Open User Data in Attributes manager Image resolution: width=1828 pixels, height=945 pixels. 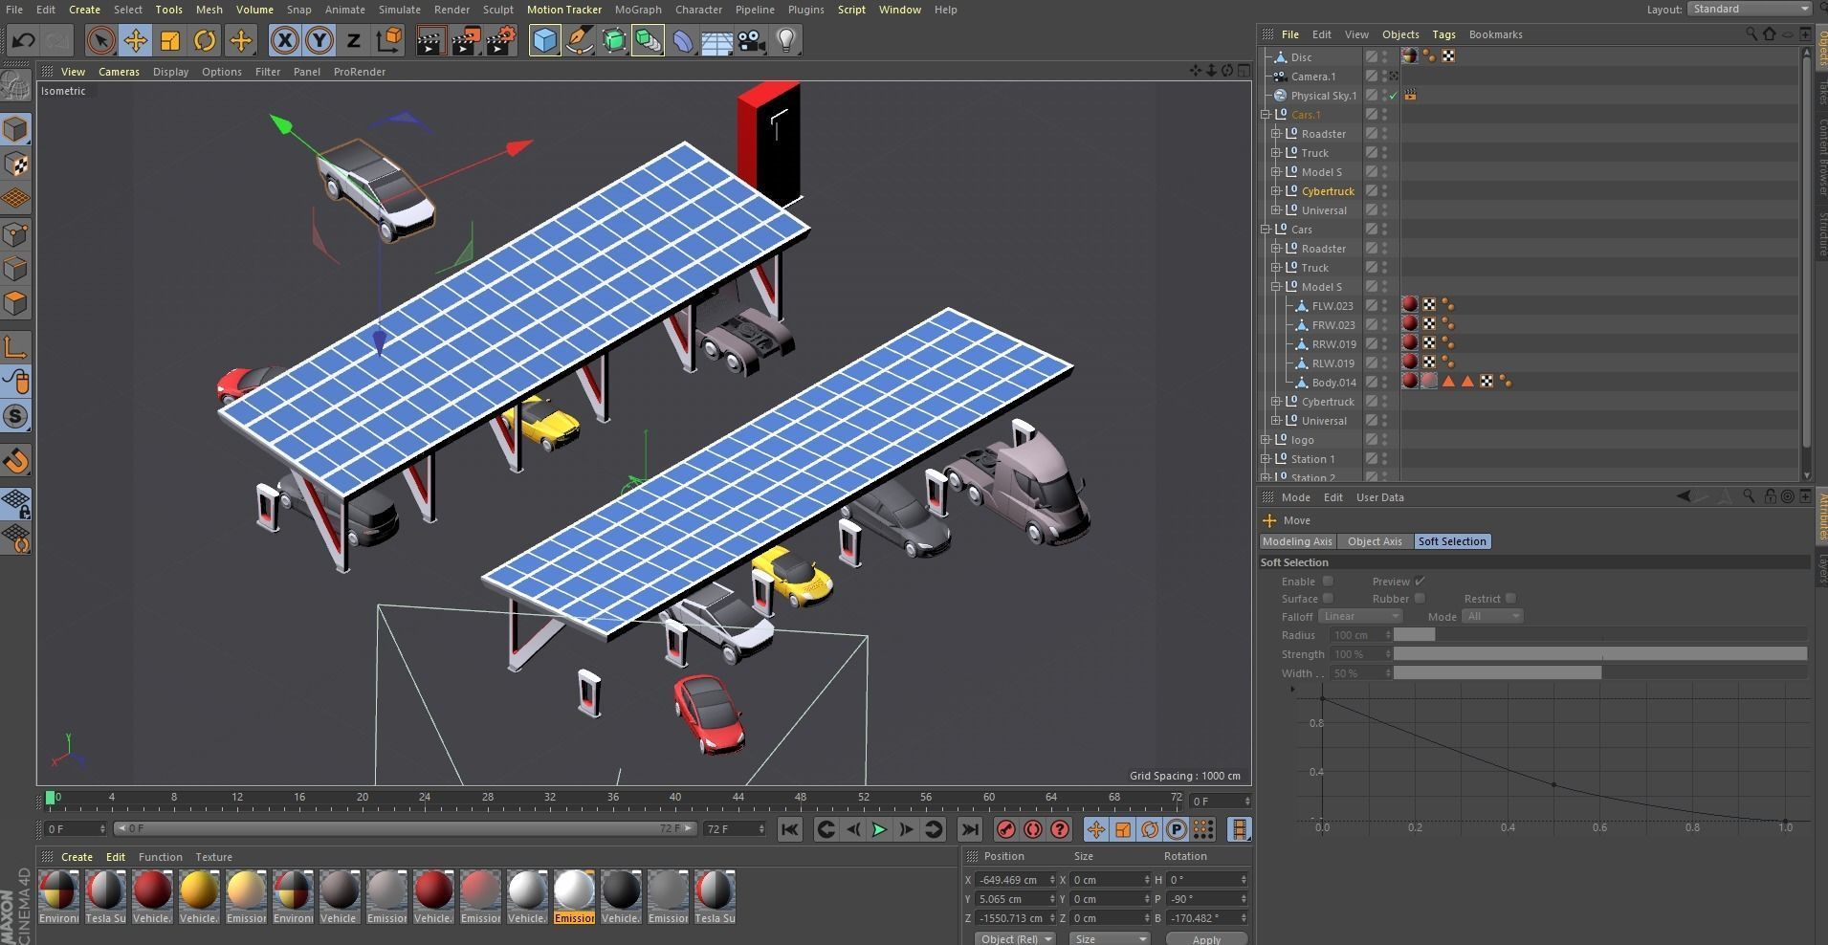(x=1380, y=497)
